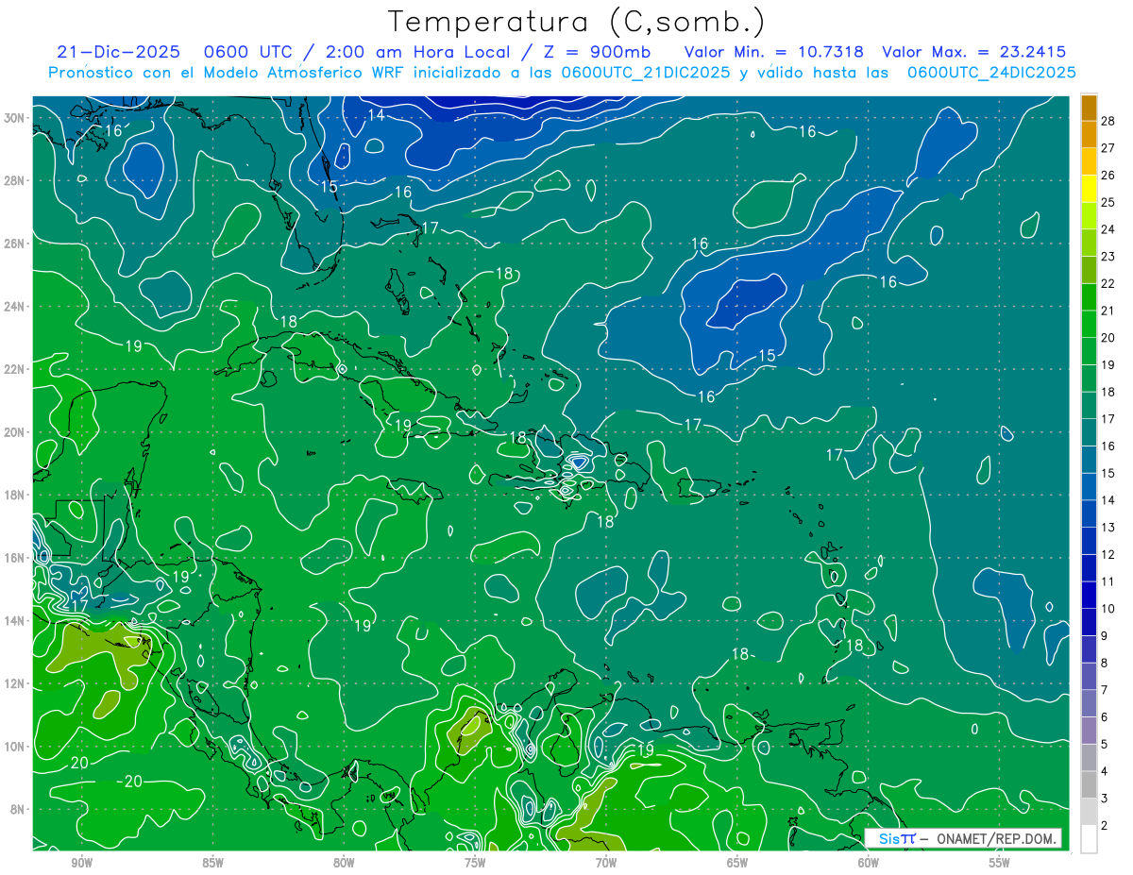Click the legend value label '25'
1133x875 pixels.
point(1108,202)
